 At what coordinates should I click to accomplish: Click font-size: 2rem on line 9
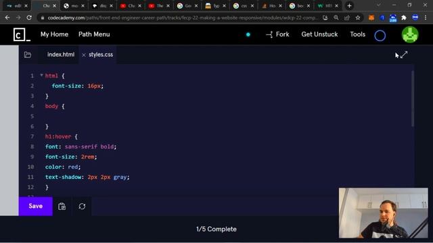tap(71, 157)
